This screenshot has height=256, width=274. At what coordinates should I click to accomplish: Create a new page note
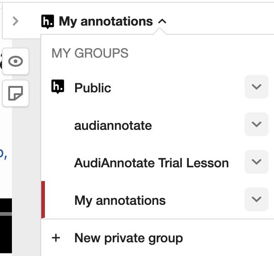pyautogui.click(x=16, y=93)
